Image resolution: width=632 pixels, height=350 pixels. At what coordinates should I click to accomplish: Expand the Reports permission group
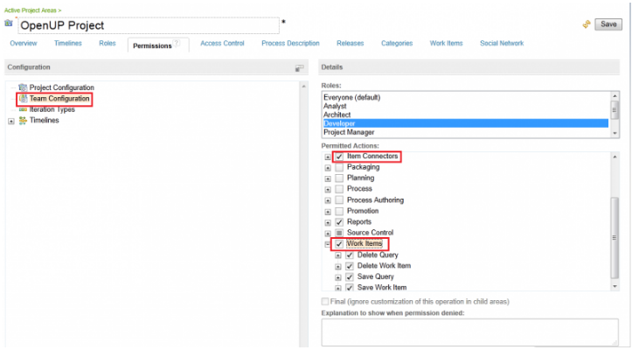(x=328, y=222)
